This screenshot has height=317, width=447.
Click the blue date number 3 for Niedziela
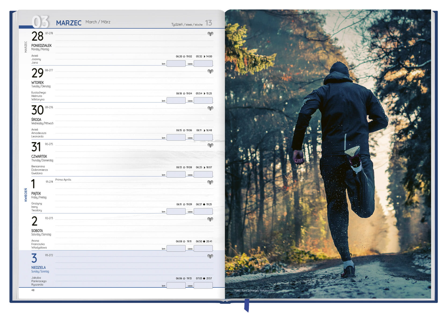coord(34,258)
